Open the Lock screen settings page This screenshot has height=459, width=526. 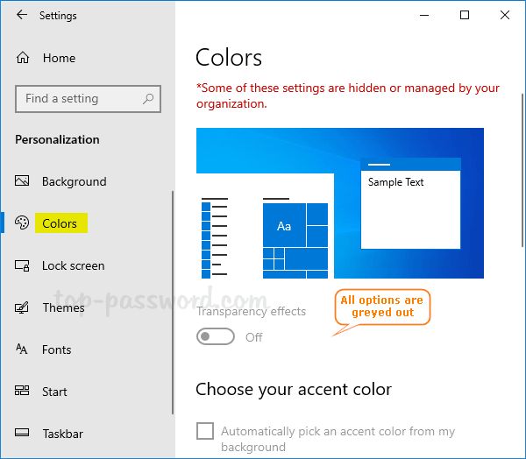[x=73, y=265]
